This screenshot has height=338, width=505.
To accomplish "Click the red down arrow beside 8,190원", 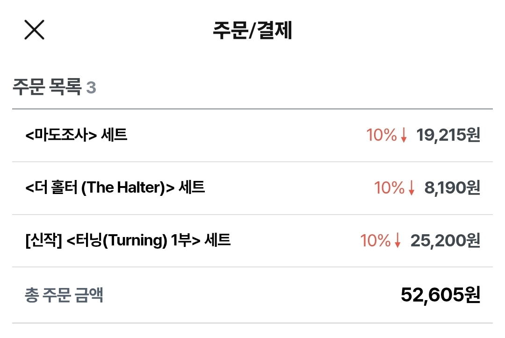I will [x=411, y=188].
